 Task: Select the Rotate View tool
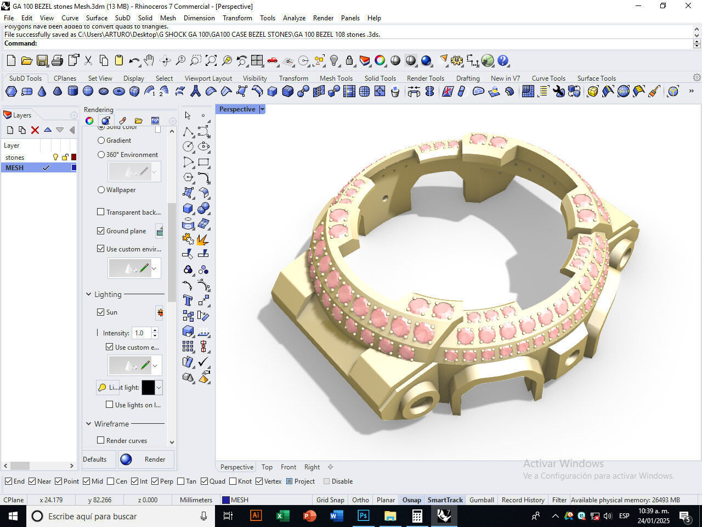click(165, 60)
